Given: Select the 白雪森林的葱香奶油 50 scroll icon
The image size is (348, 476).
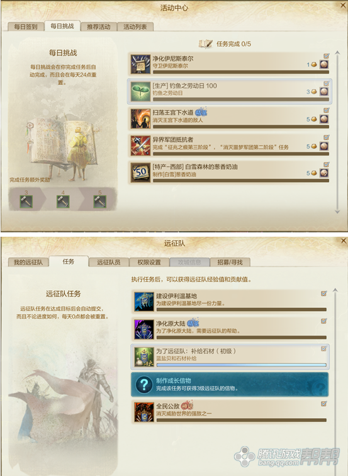Looking at the screenshot, I should (140, 173).
